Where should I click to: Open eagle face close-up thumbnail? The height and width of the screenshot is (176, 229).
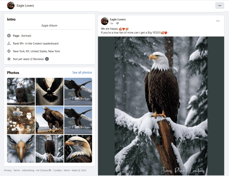point(21,149)
